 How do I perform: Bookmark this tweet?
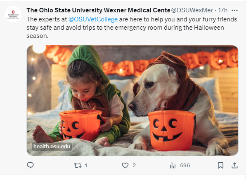220,165
